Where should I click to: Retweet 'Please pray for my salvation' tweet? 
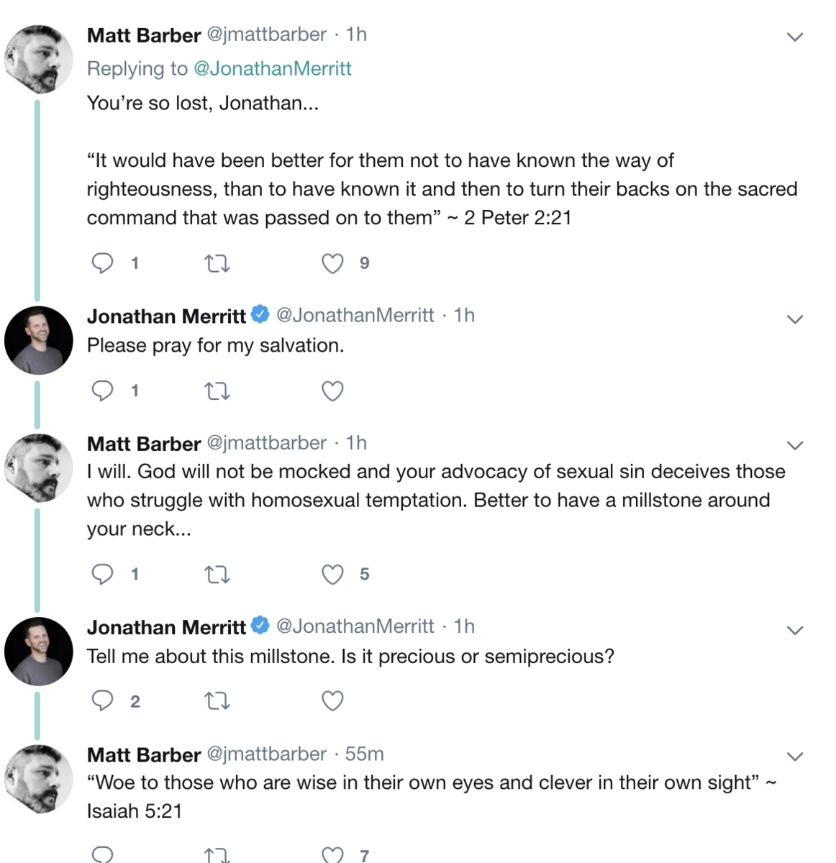coord(217,391)
